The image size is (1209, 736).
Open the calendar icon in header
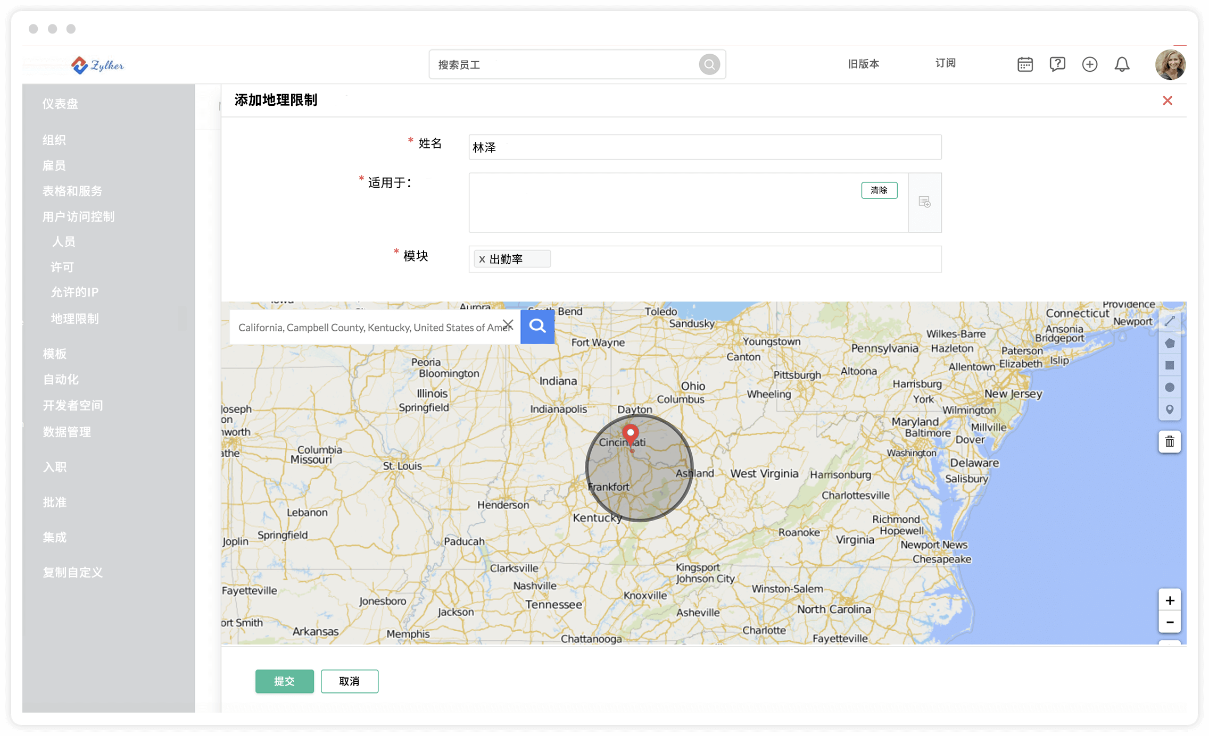pos(1024,64)
